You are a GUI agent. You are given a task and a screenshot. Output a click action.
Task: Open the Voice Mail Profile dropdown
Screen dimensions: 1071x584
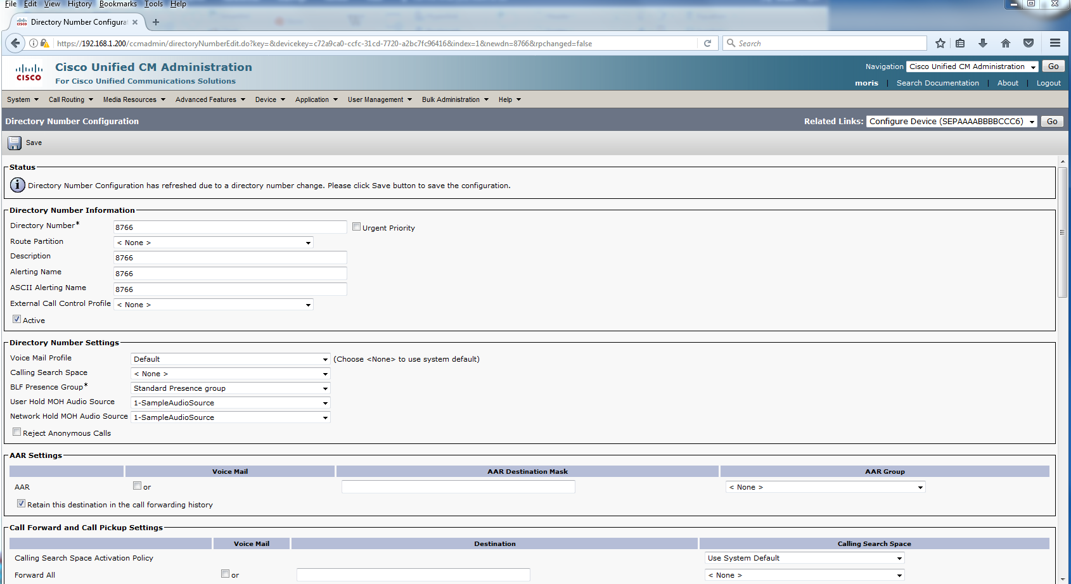coord(231,359)
